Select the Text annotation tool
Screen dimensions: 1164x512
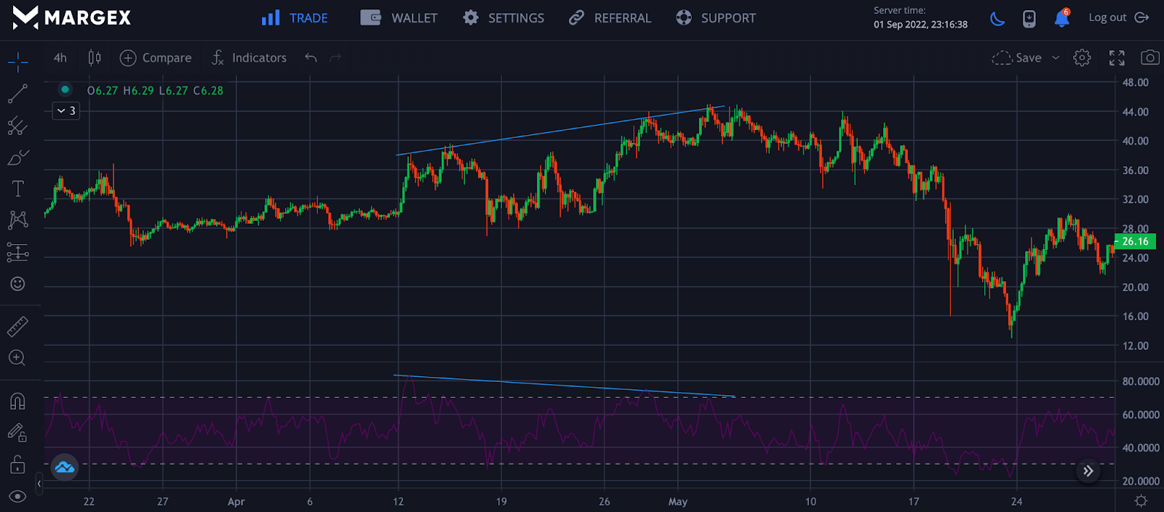17,189
